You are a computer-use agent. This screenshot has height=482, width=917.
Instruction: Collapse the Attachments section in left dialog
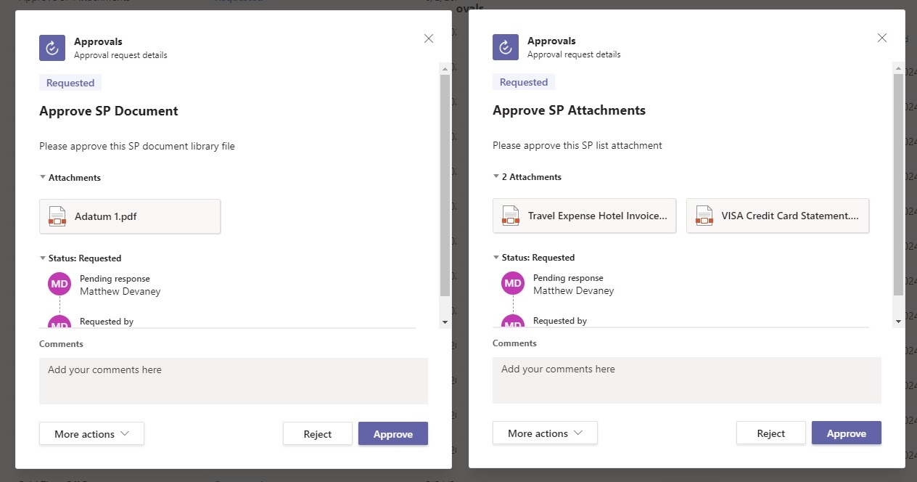[x=42, y=177]
